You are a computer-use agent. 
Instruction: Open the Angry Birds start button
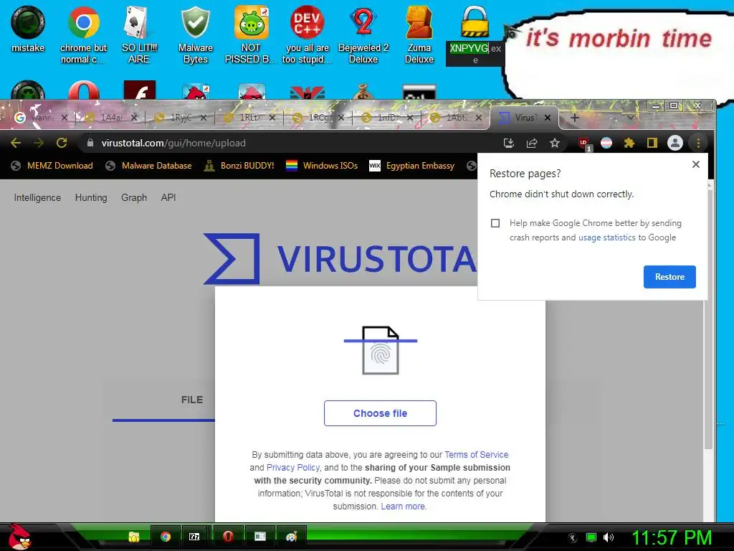tap(19, 537)
